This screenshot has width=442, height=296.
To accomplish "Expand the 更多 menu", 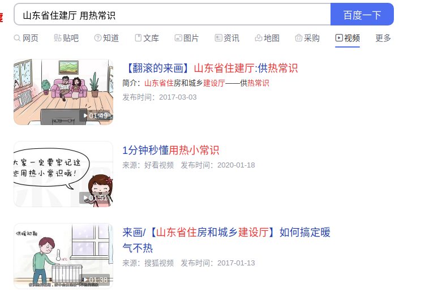I will (x=383, y=38).
